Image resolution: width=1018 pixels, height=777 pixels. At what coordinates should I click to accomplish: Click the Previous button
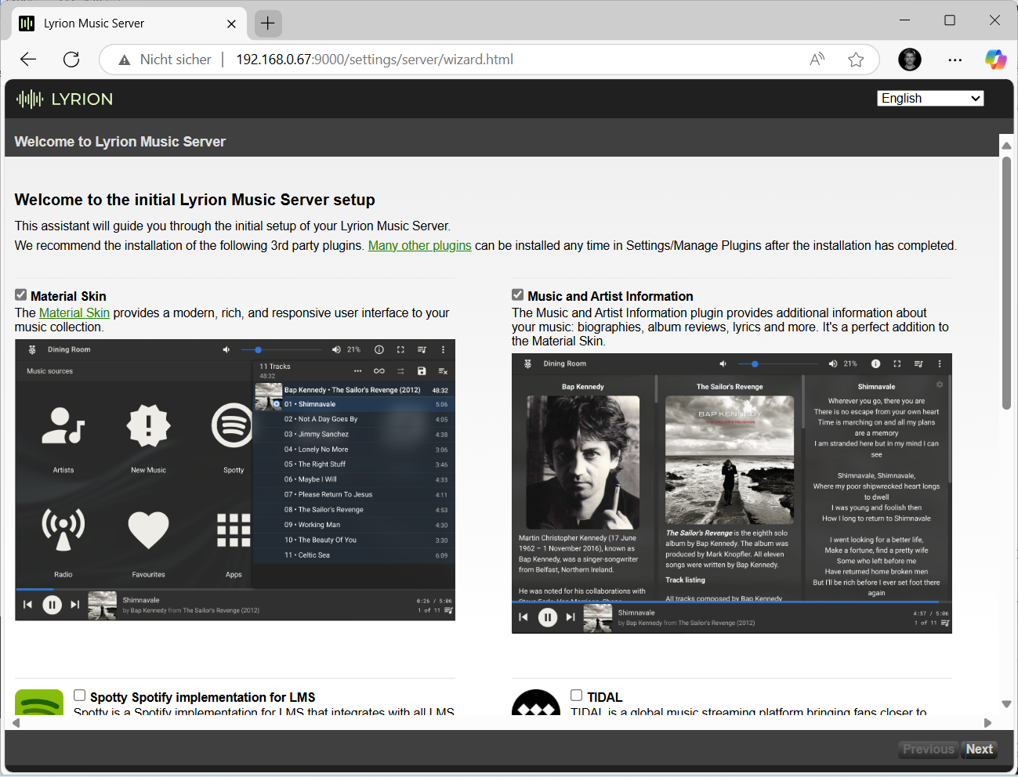point(928,749)
